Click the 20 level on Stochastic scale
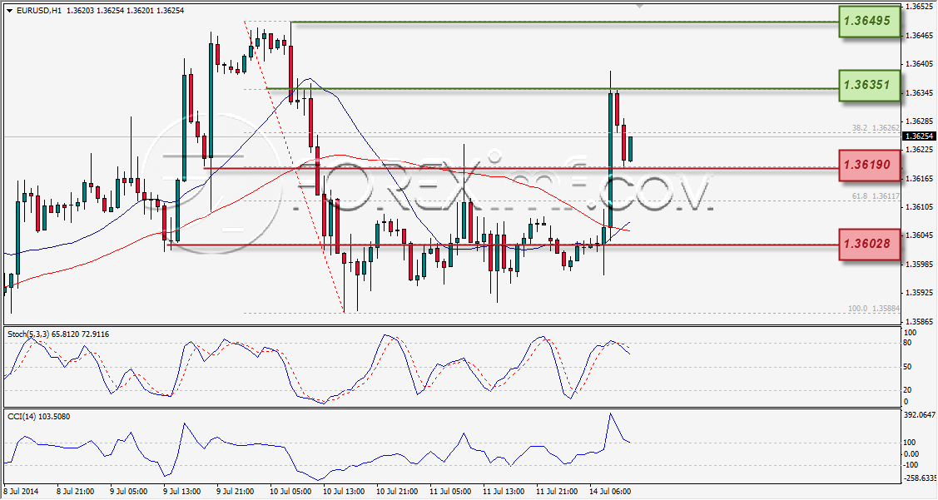This screenshot has height=500, width=938. [907, 390]
